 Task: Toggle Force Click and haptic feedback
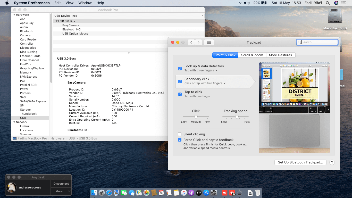(180, 140)
